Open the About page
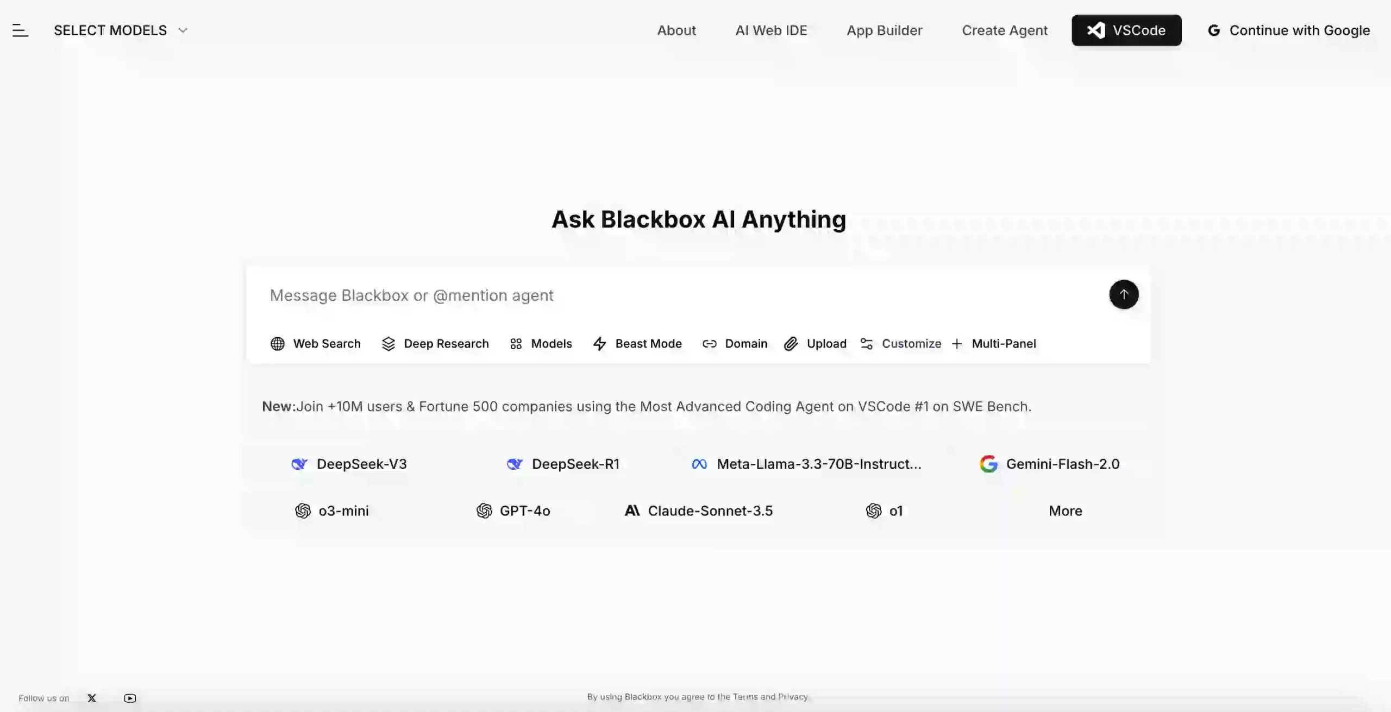This screenshot has width=1391, height=712. click(676, 30)
